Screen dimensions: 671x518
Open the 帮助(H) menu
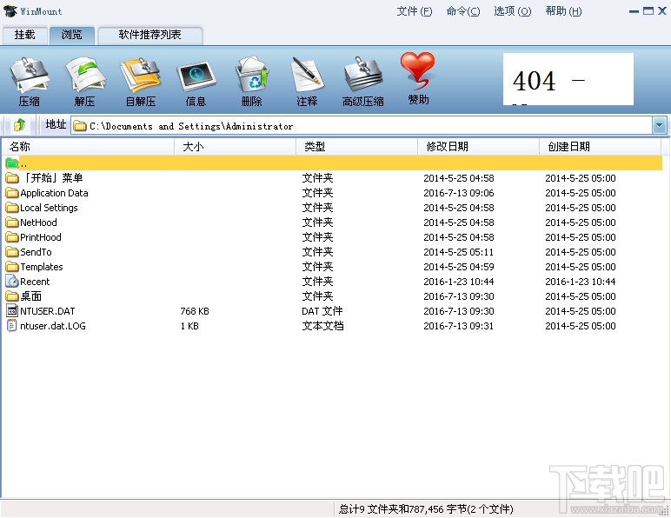[x=563, y=11]
